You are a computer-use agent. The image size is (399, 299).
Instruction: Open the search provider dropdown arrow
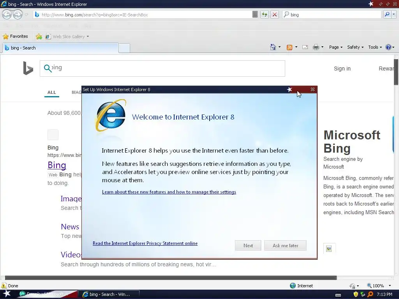click(394, 14)
